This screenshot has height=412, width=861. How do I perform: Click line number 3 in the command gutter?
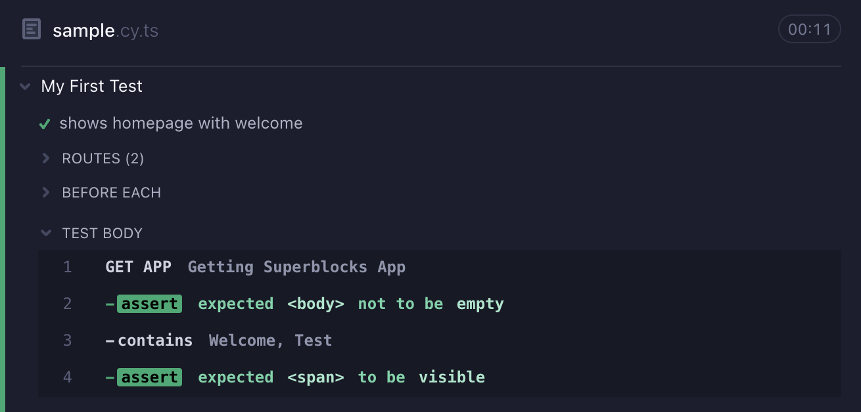click(x=68, y=340)
